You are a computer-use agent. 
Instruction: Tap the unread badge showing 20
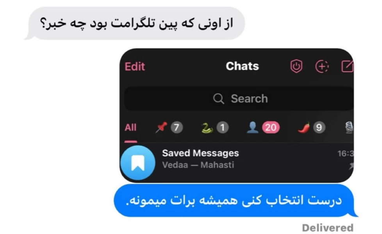[271, 128]
